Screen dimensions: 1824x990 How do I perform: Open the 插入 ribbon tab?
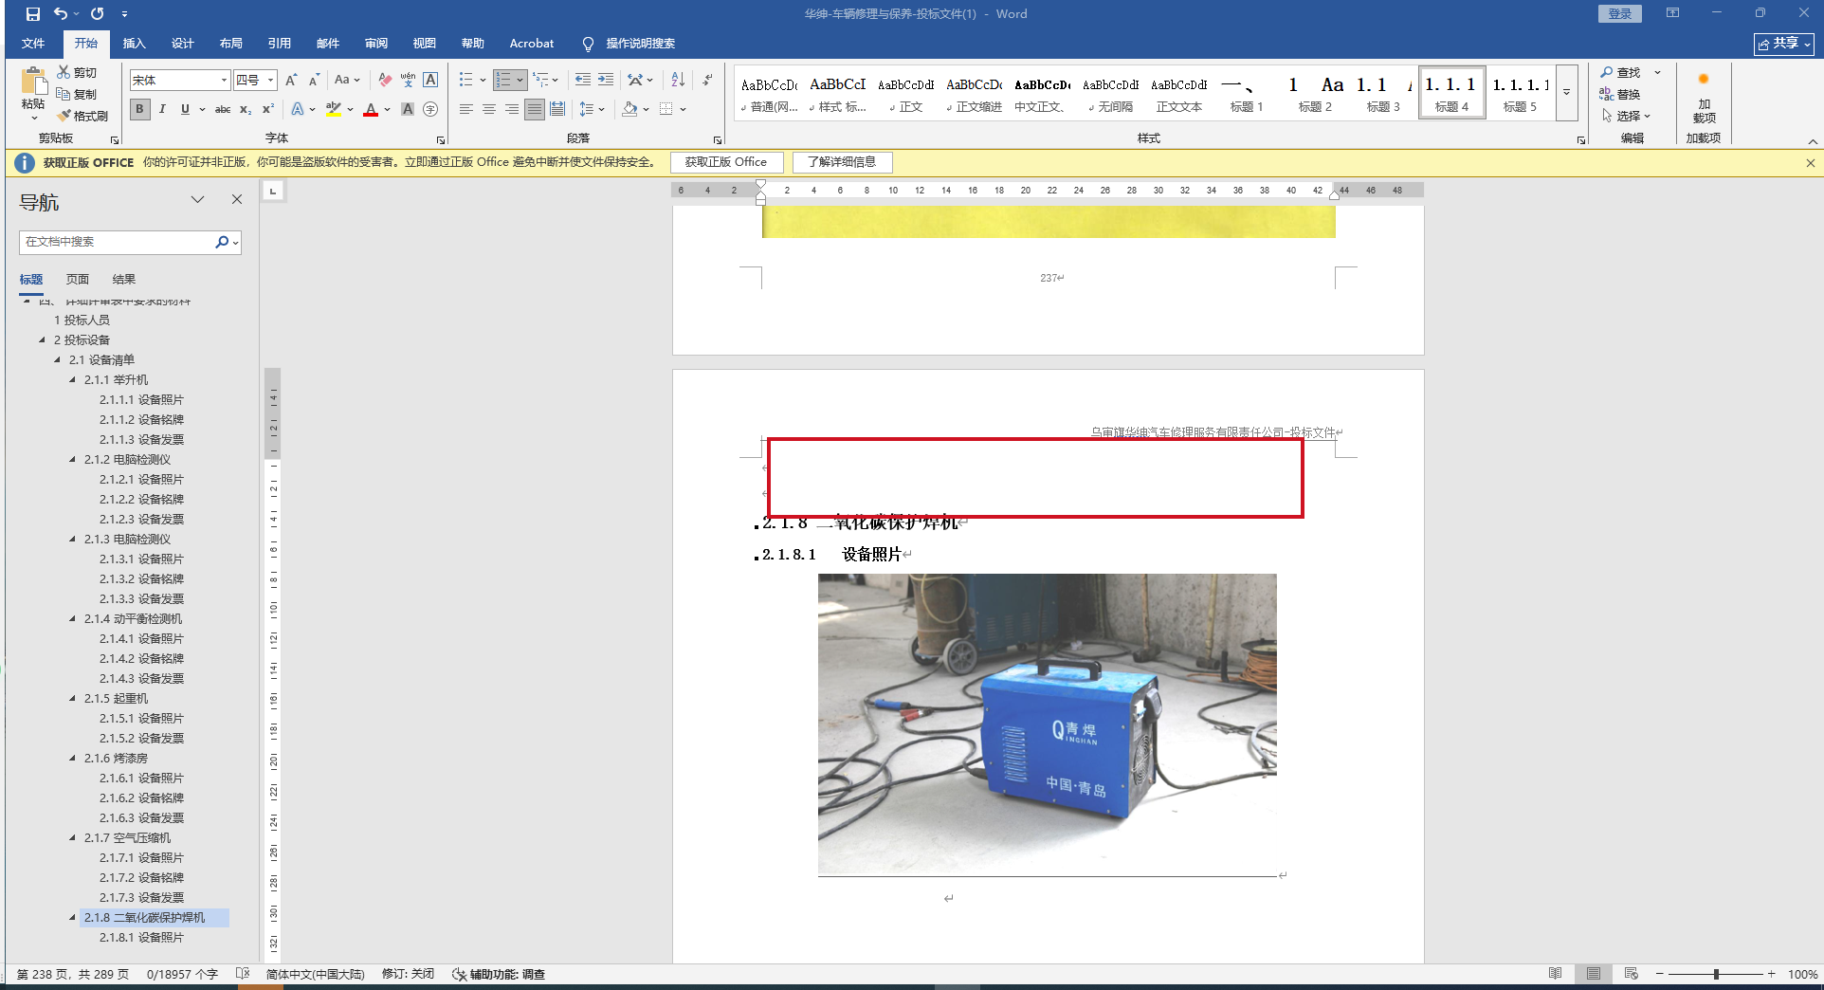click(x=134, y=44)
